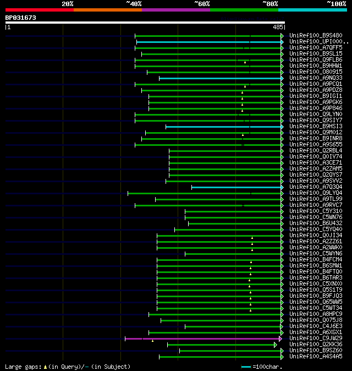This screenshot has height=371, width=352.
Task: Click the yellow gap marker on A9PCQ1 row
Action: click(245, 86)
